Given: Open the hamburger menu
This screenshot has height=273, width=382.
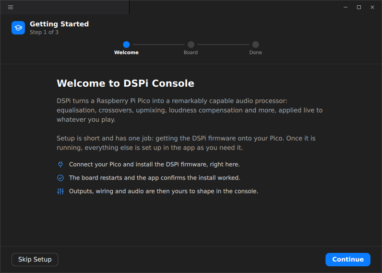Looking at the screenshot, I should coord(11,7).
